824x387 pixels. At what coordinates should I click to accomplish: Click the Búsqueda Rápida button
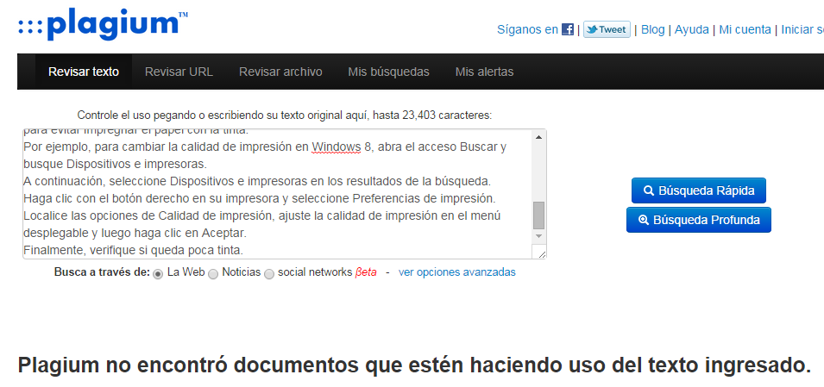tap(698, 190)
